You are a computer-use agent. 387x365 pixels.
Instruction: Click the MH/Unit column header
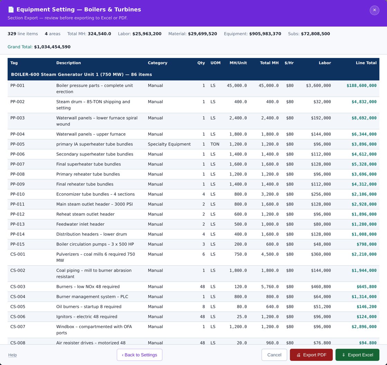coord(238,63)
